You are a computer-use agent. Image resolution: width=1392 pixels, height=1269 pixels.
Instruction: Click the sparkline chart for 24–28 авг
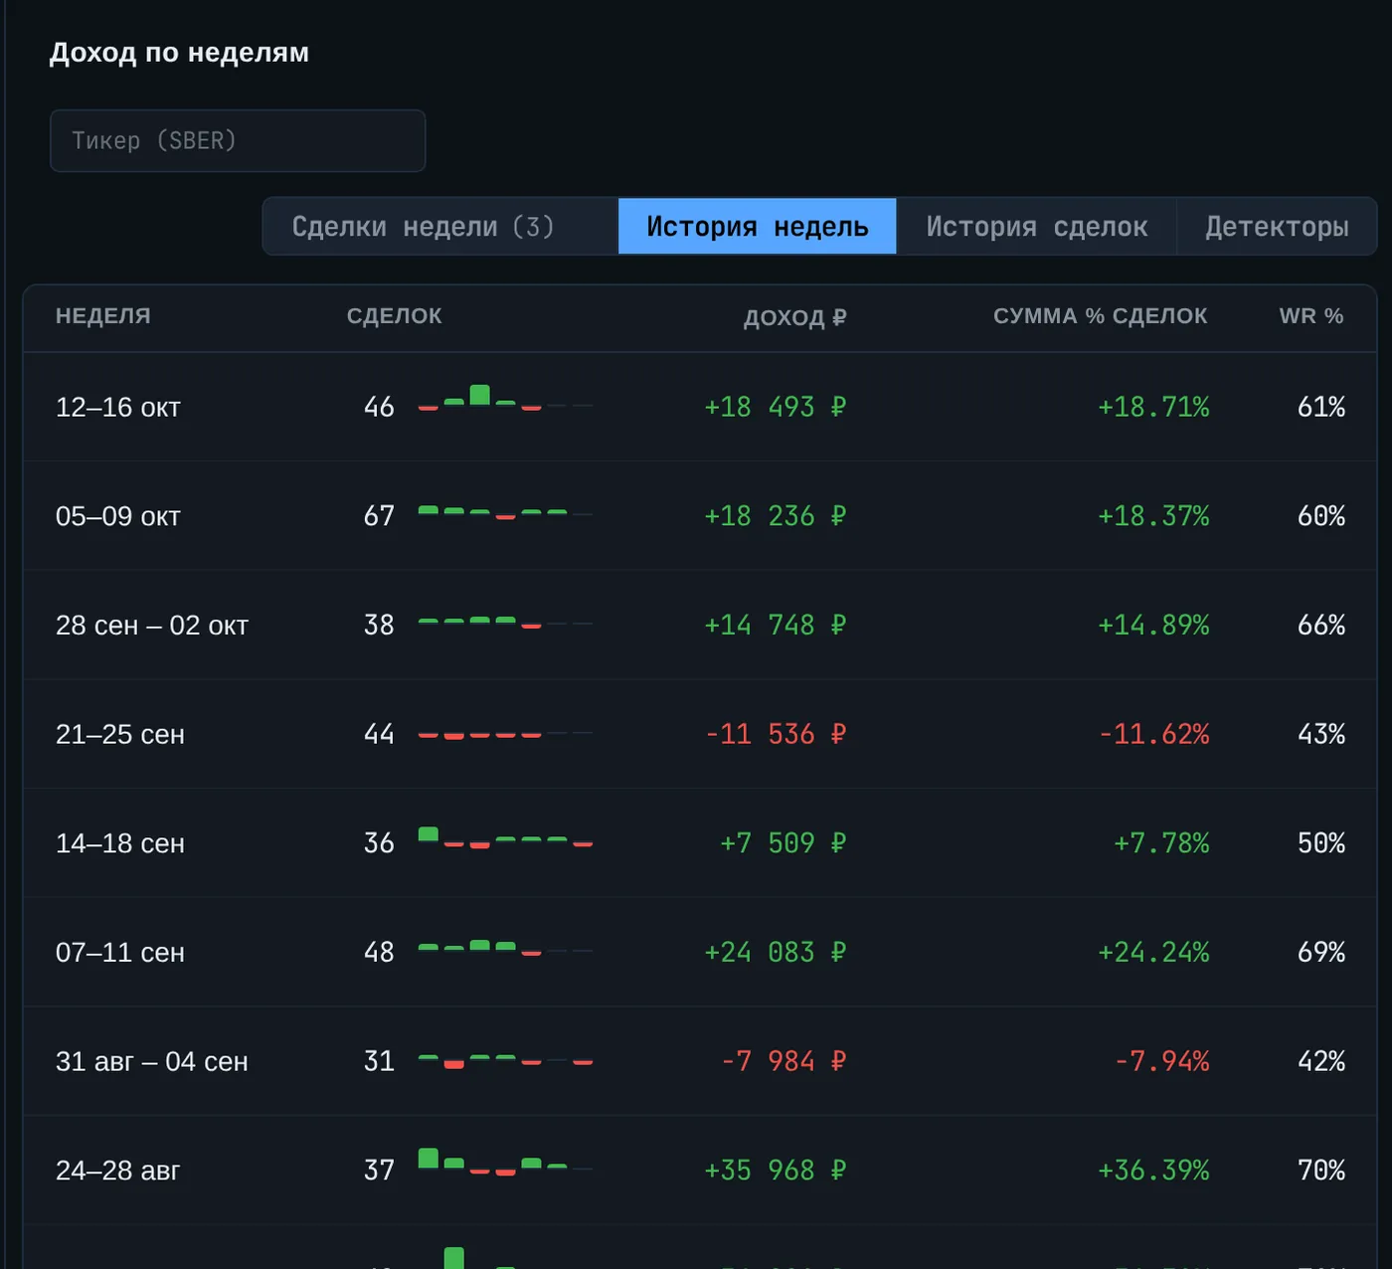(505, 1163)
